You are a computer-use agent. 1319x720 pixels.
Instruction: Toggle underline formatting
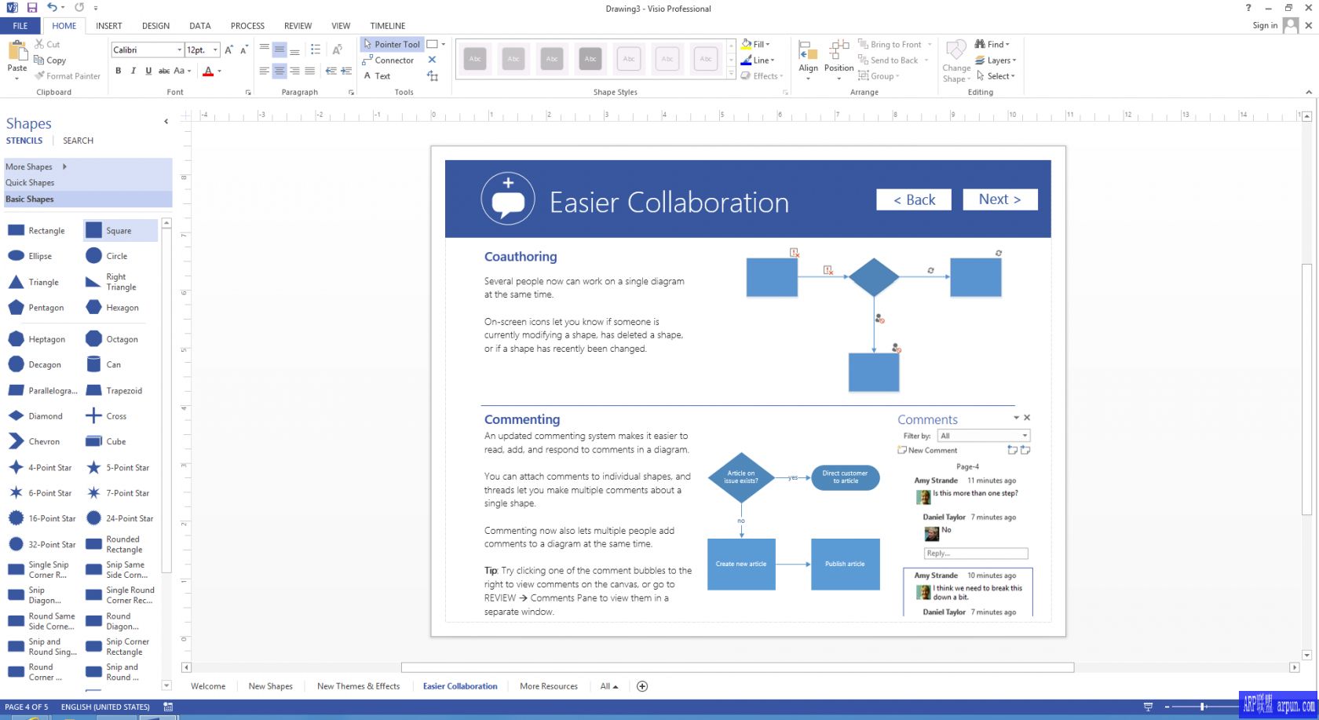click(x=148, y=71)
